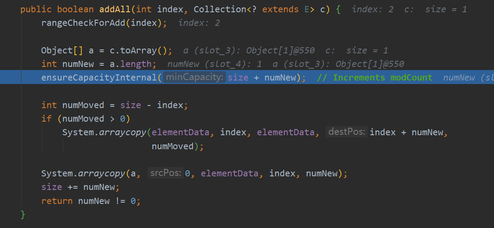Click the 'Collection' parameter type
494x228 pixels.
click(220, 10)
